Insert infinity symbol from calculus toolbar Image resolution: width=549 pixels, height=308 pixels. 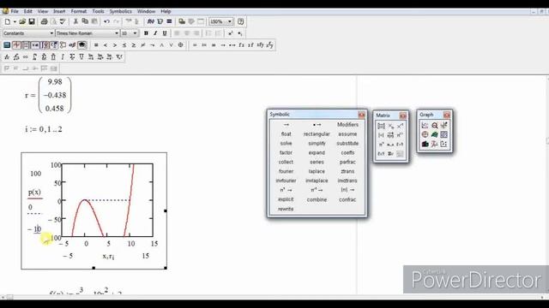26,57
